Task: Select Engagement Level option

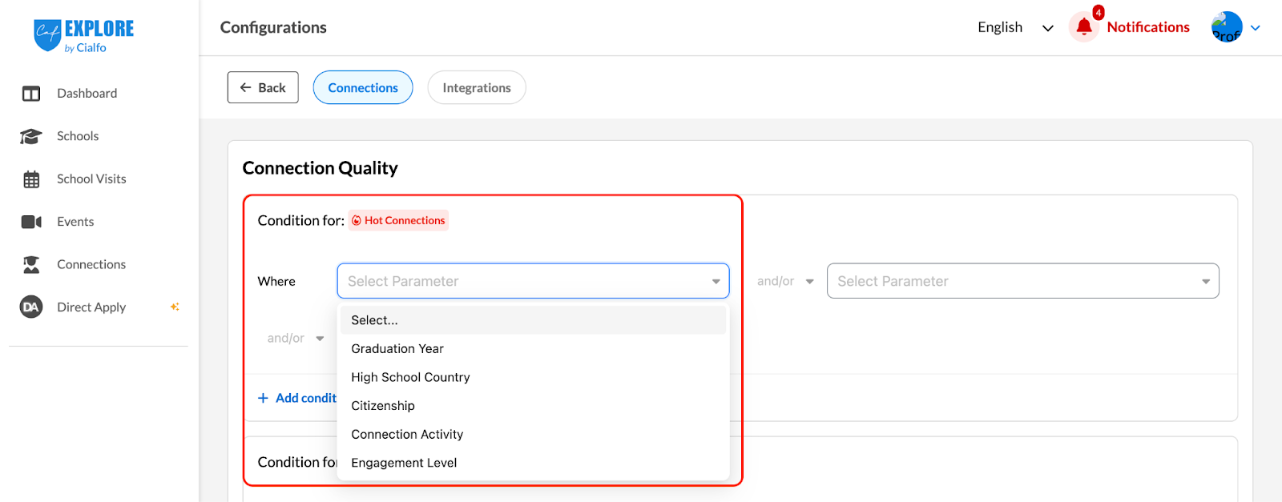Action: (534, 463)
